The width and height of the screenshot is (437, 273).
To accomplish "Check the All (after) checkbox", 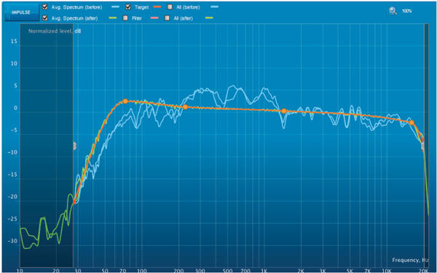I will click(167, 18).
